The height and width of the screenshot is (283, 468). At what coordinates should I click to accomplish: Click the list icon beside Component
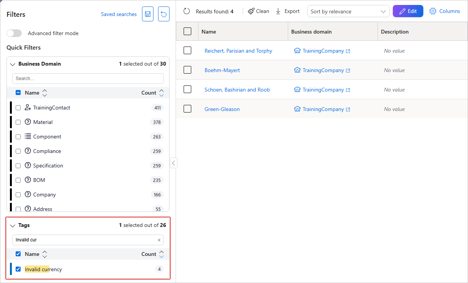tap(27, 136)
